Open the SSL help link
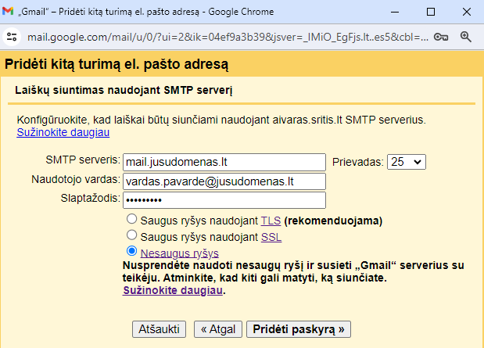 (271, 237)
